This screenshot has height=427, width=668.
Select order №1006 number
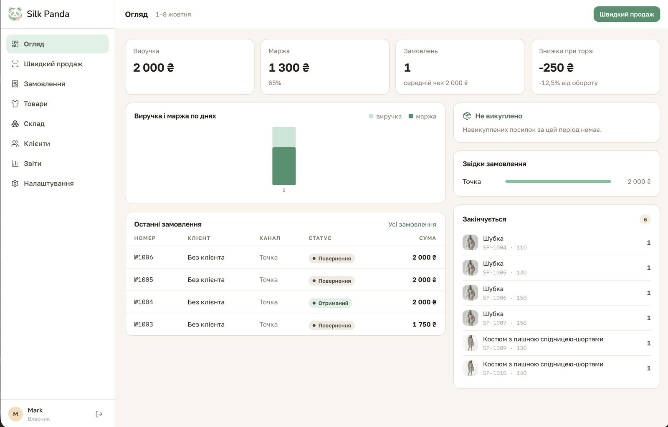coord(144,257)
